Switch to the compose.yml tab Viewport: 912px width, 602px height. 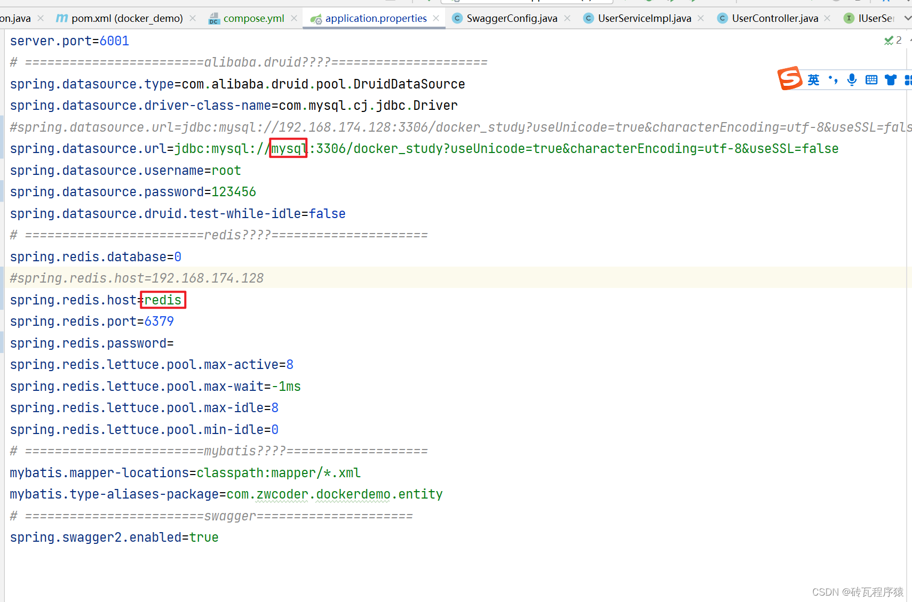253,18
